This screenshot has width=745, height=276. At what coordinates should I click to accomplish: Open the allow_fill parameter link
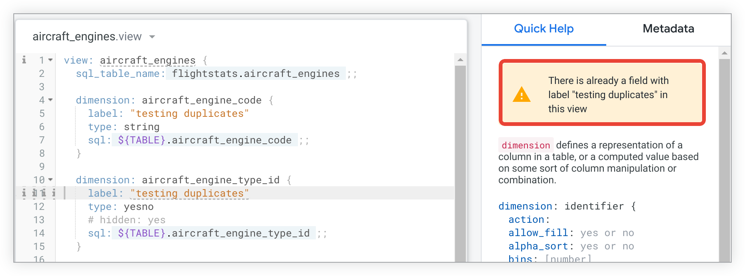click(x=538, y=233)
